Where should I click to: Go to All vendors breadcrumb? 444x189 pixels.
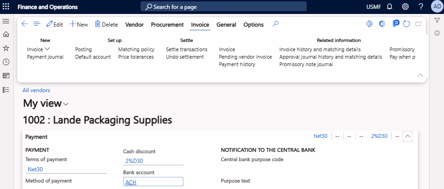point(36,90)
